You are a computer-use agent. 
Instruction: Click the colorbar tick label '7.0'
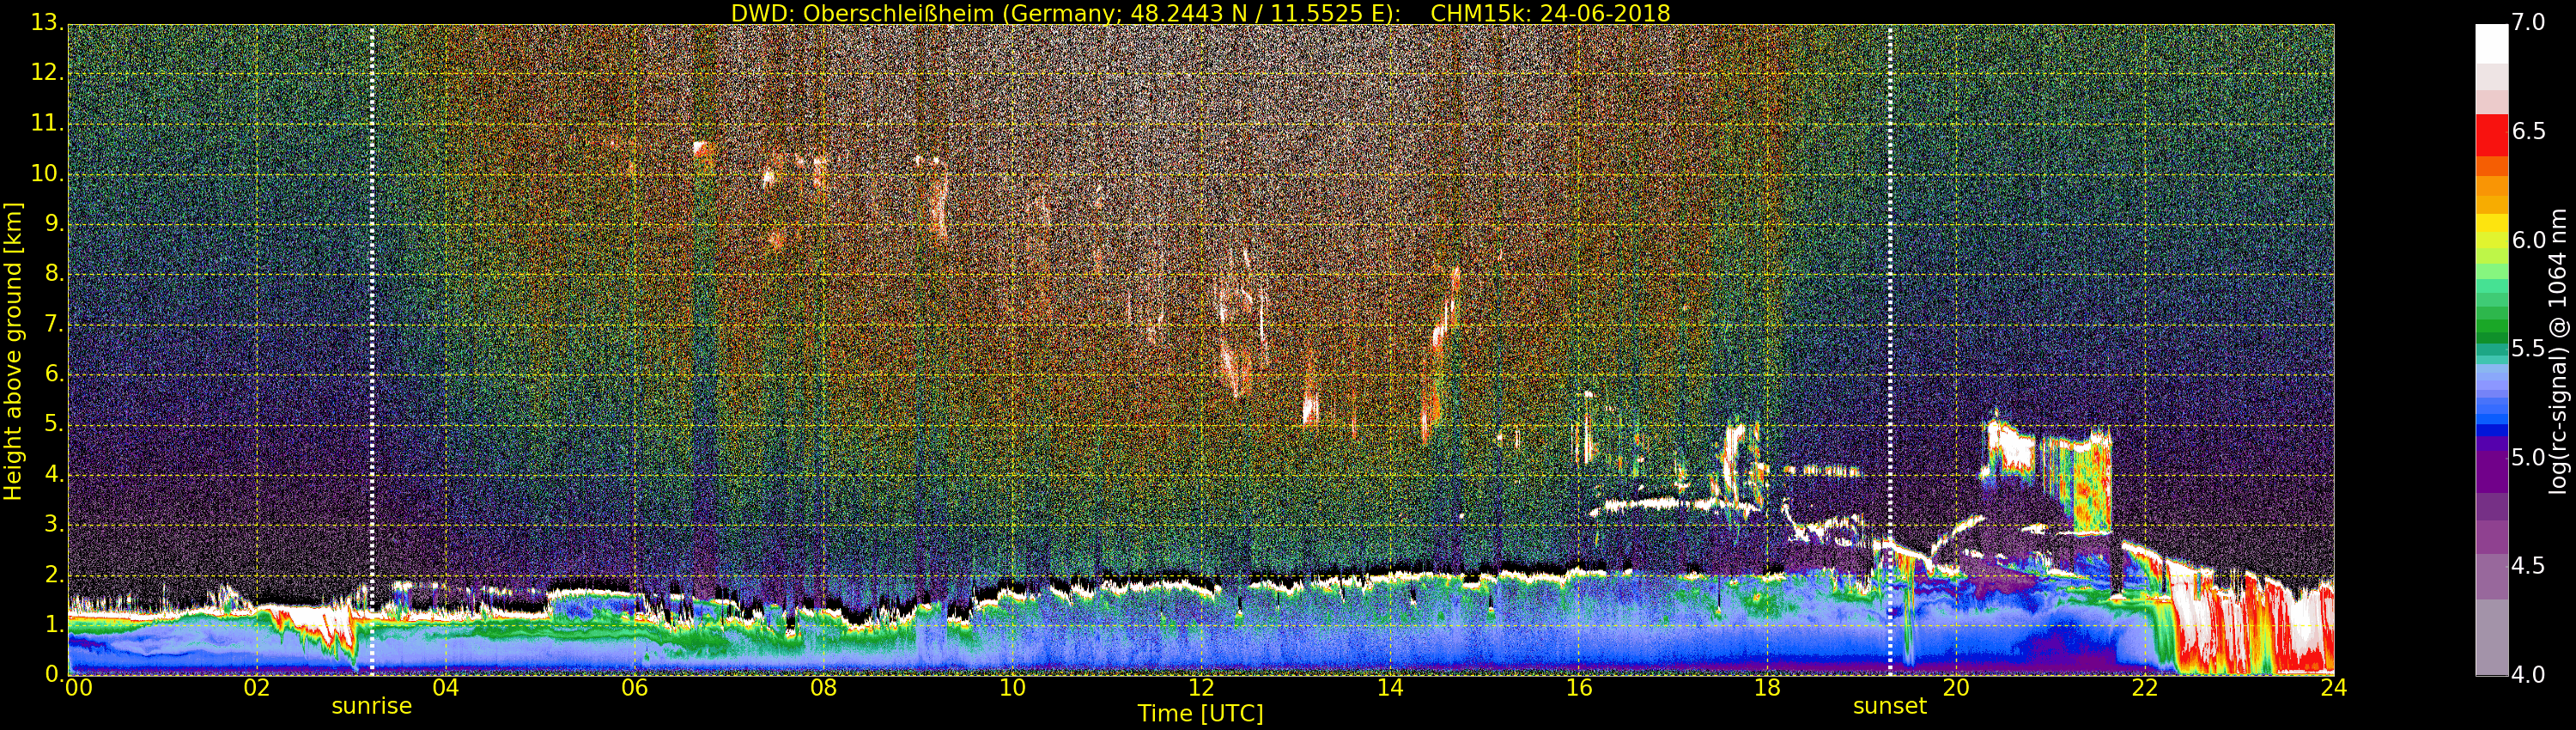[x=2528, y=22]
